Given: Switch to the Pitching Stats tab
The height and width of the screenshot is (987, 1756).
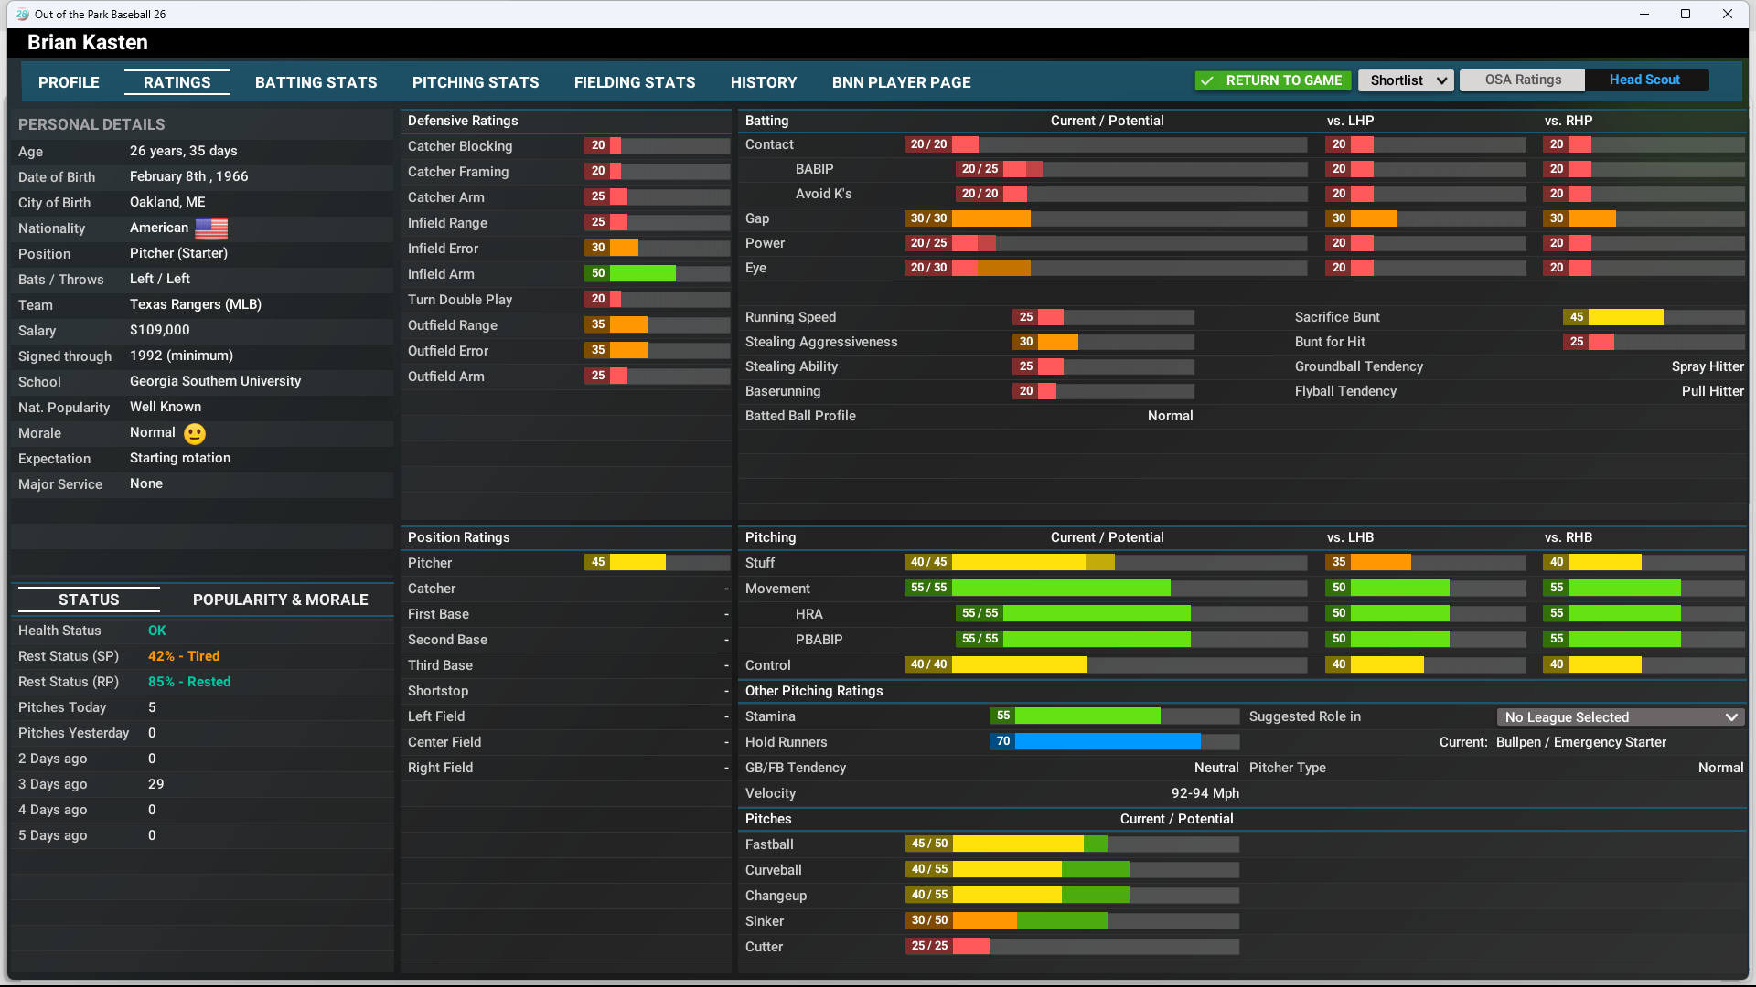Looking at the screenshot, I should (476, 82).
